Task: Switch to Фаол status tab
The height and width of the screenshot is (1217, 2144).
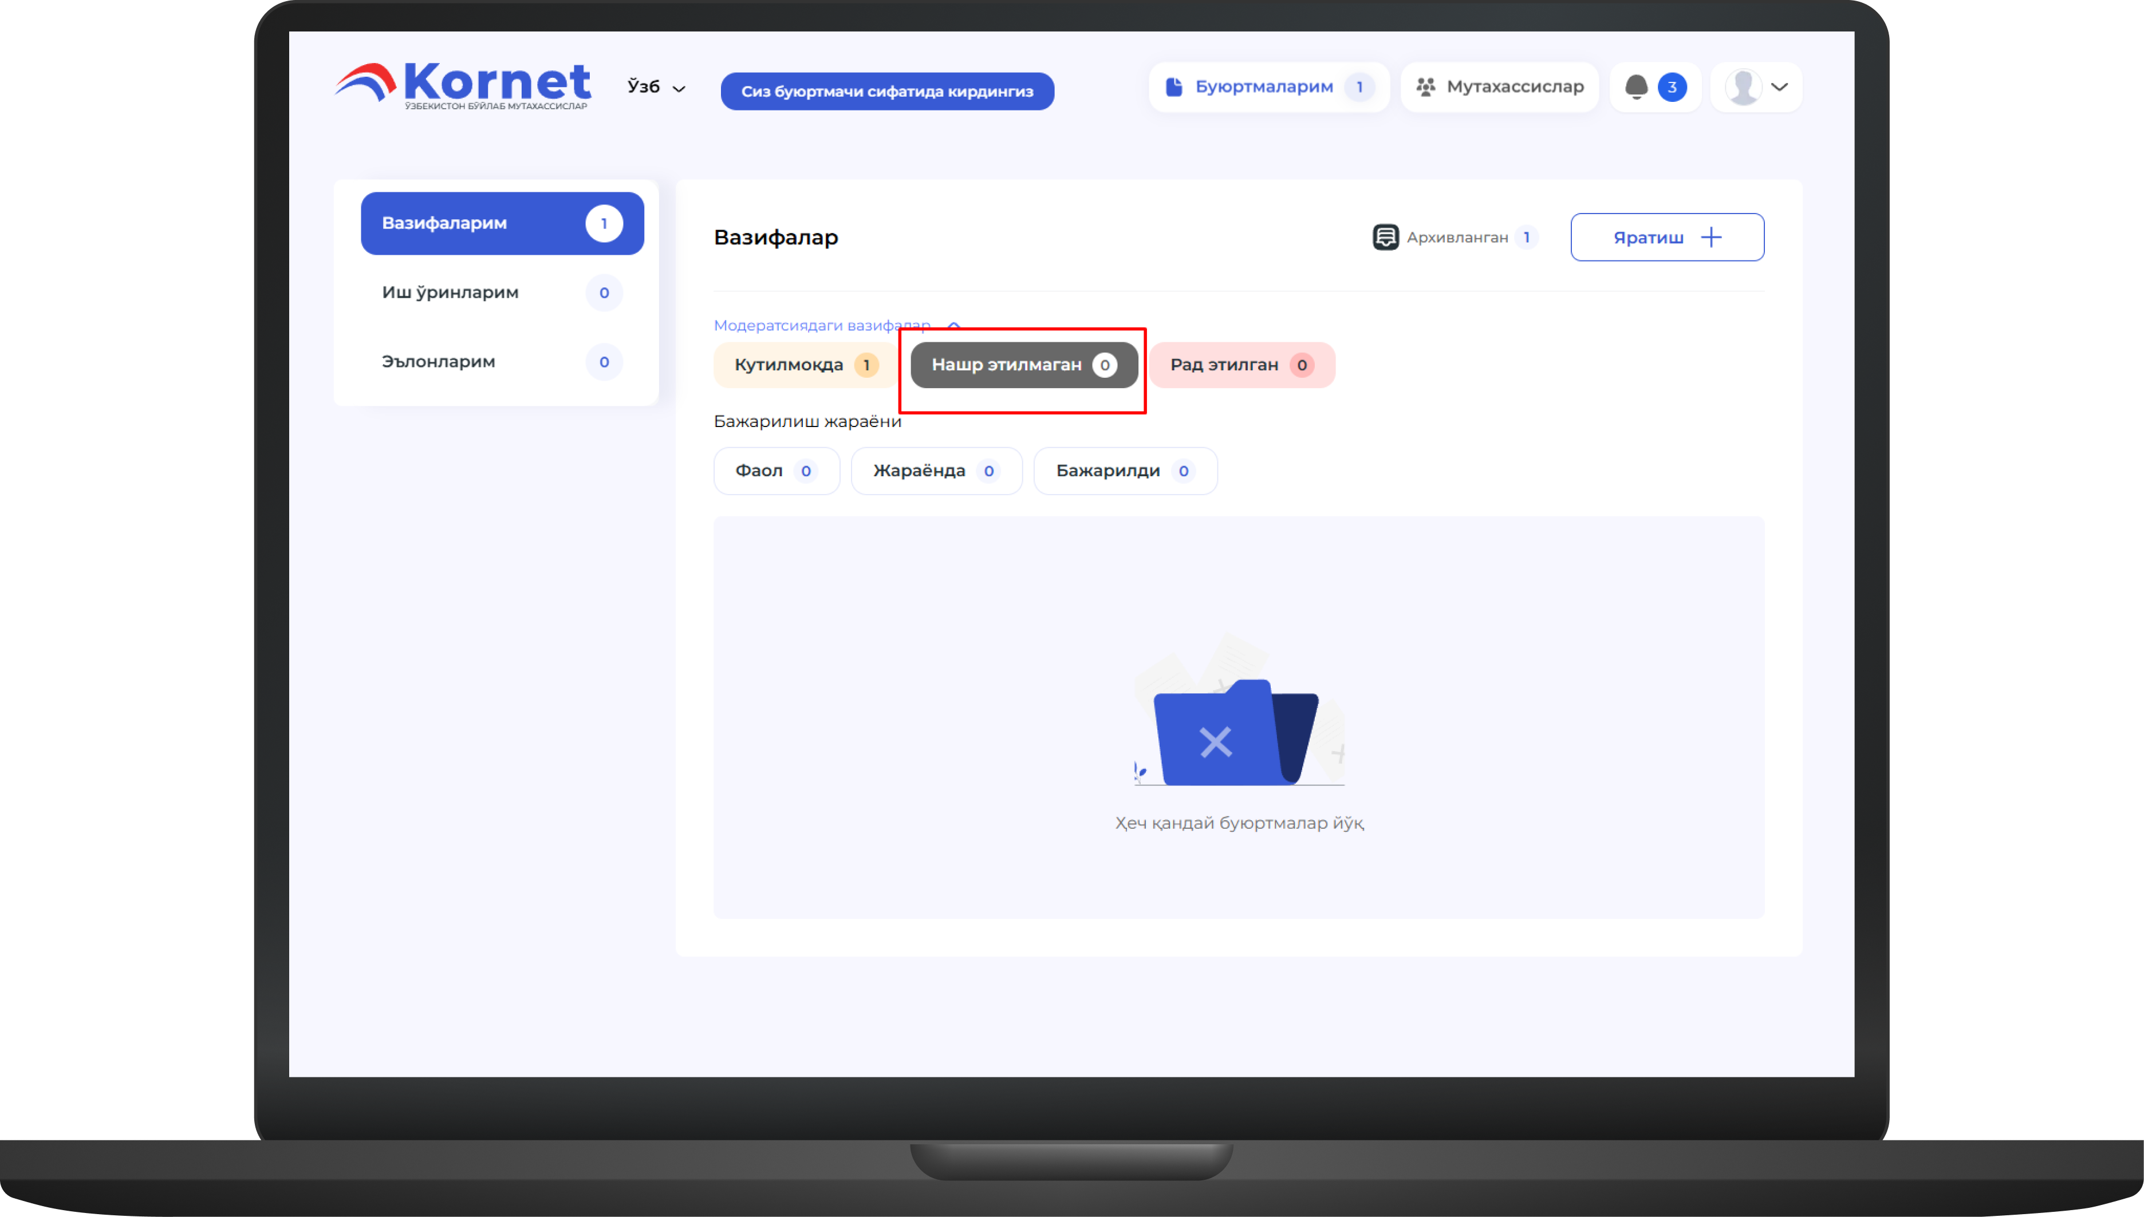Action: click(775, 472)
